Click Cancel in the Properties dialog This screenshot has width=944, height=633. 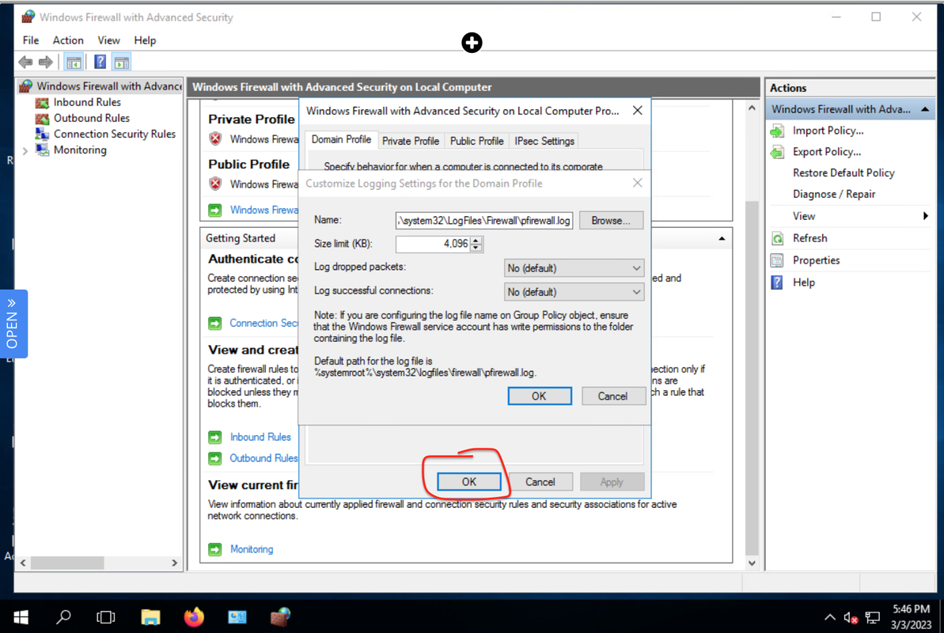click(540, 482)
